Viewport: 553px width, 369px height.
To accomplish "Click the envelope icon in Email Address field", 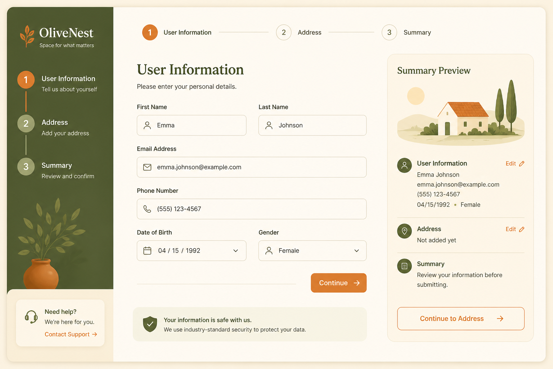I will 147,167.
